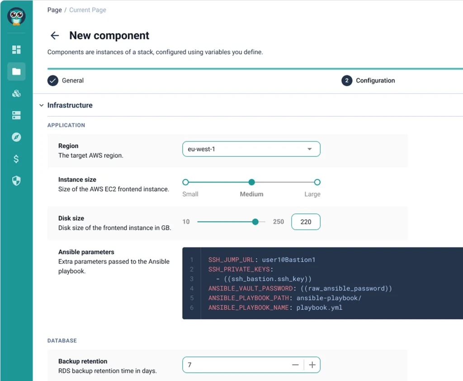This screenshot has height=381, width=463.
Task: Open the folder icon in sidebar
Action: (x=16, y=71)
